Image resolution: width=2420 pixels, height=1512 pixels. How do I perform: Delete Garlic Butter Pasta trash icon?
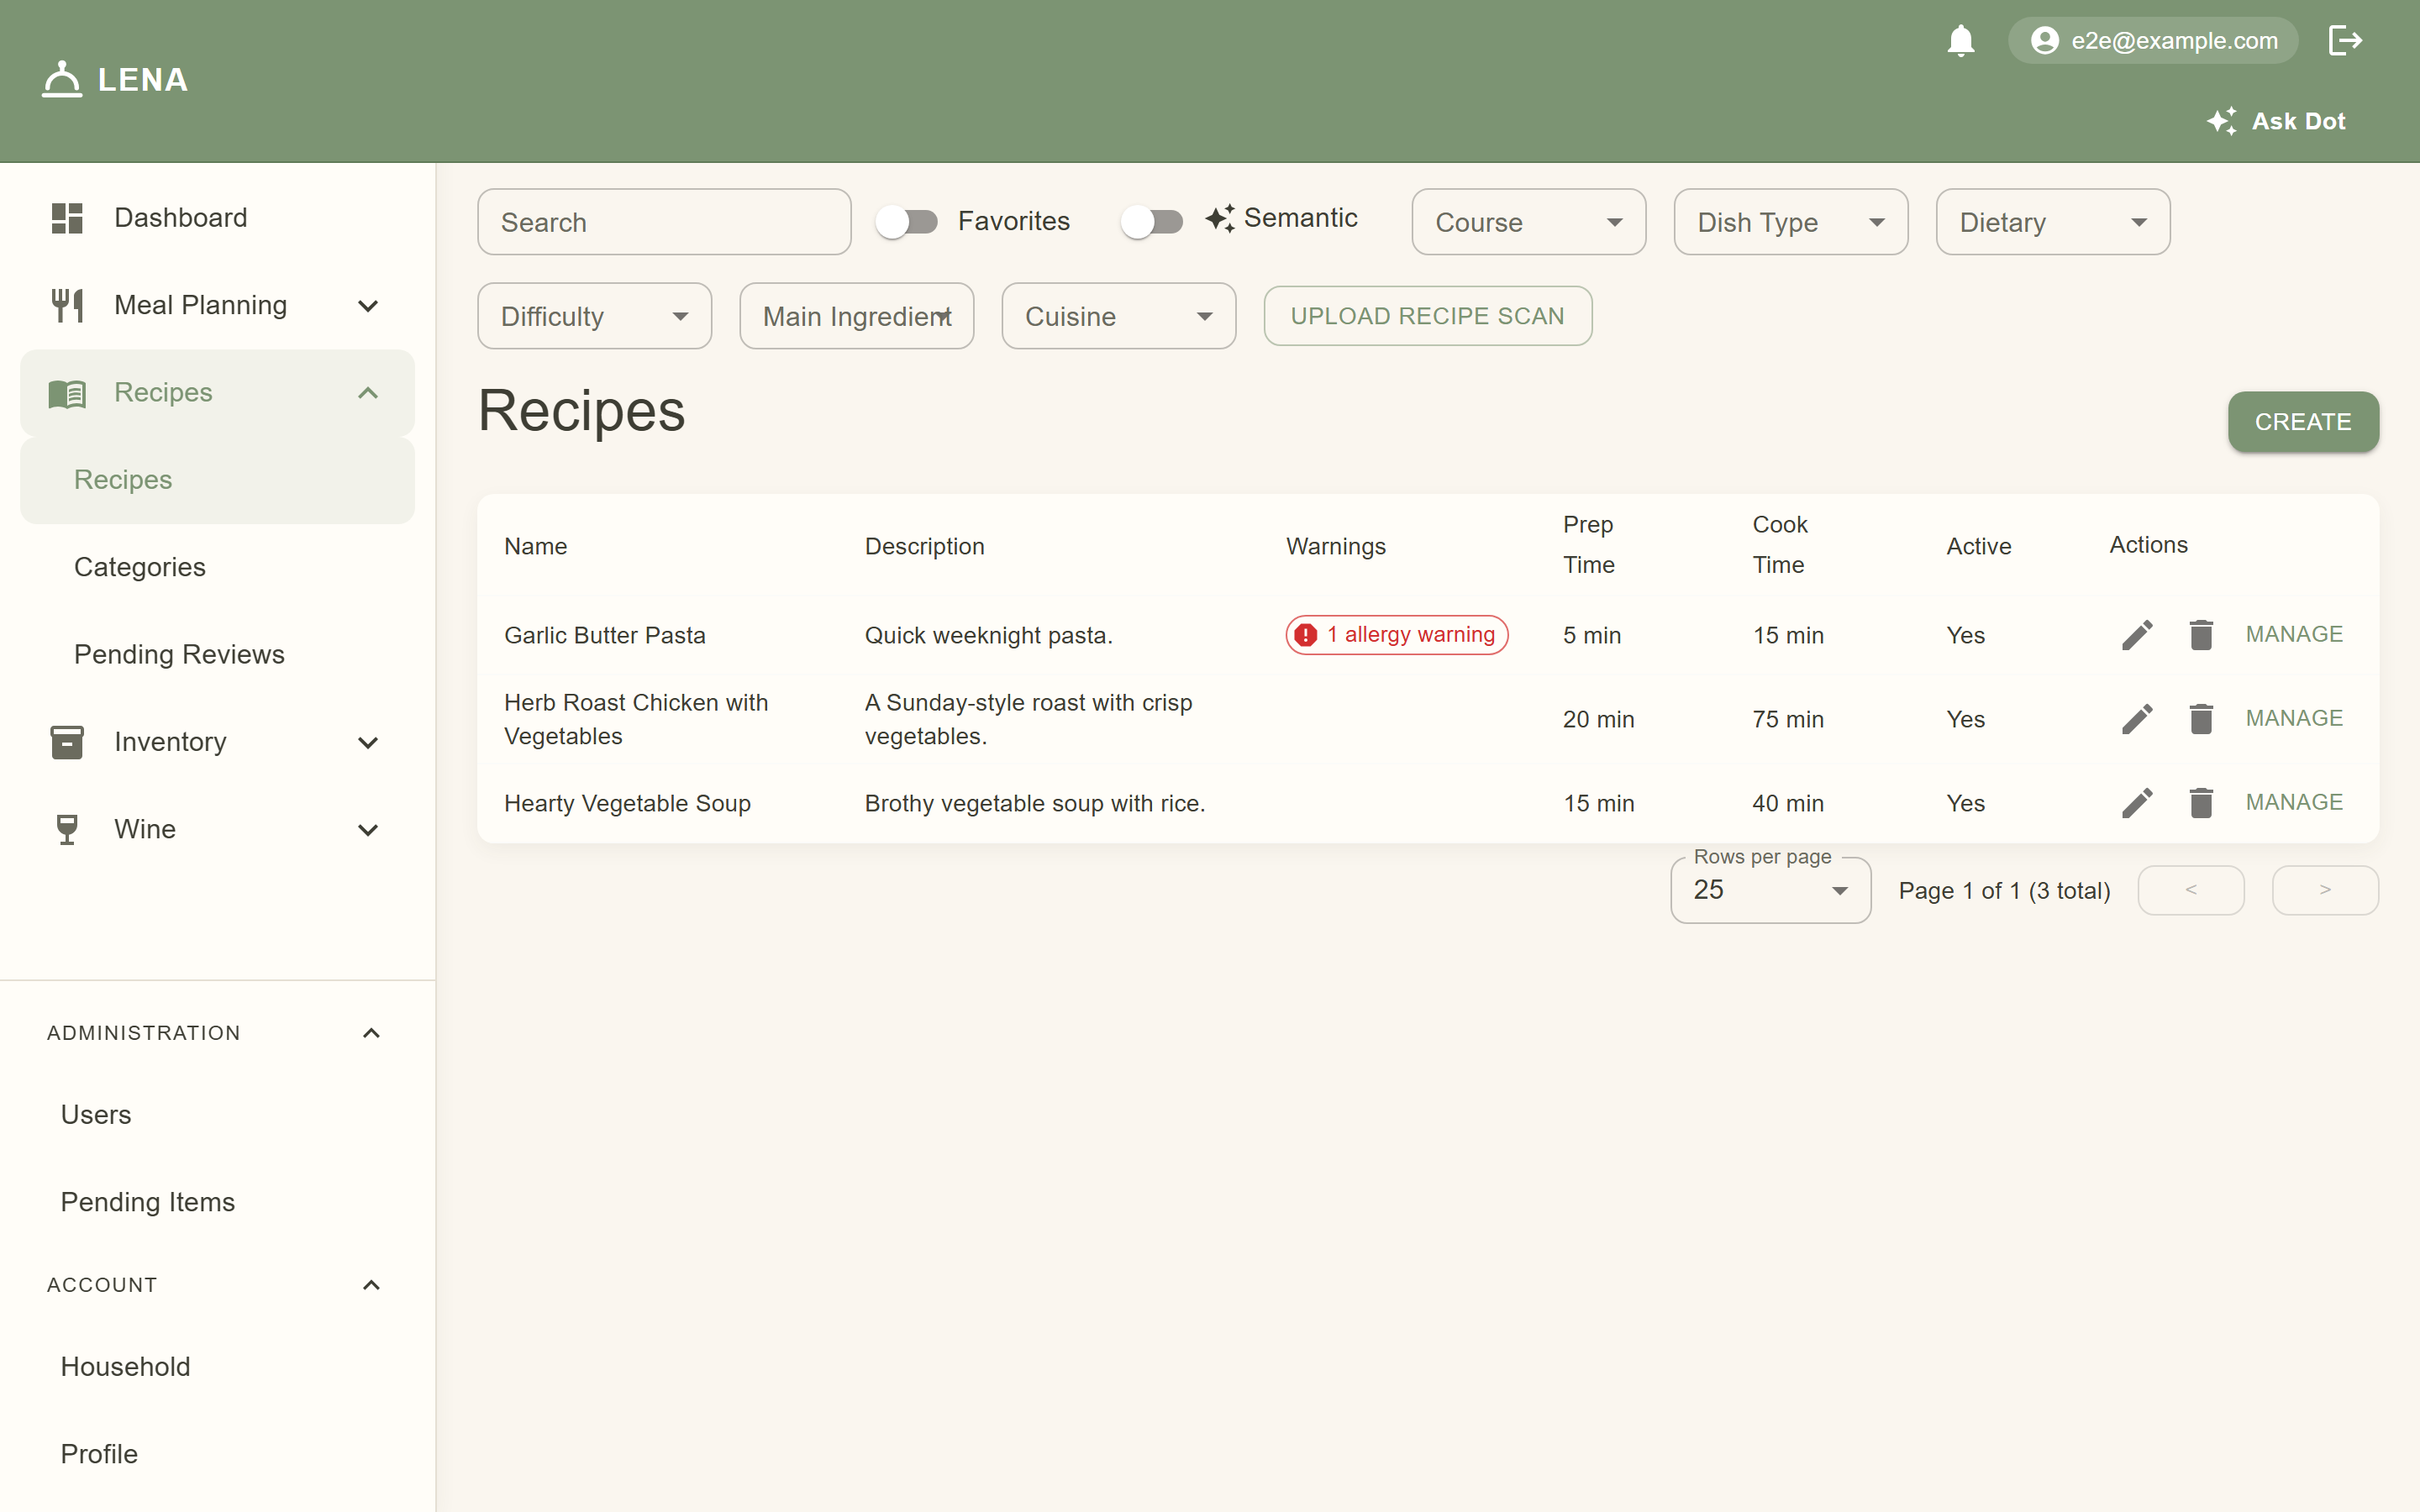click(2201, 635)
